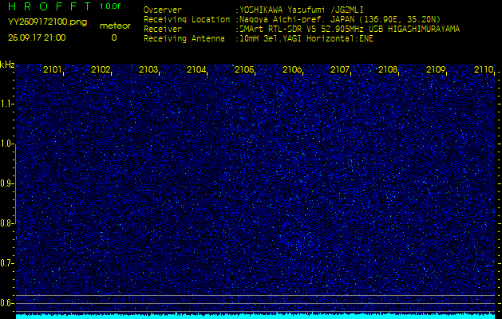This screenshot has width=502, height=319.
Task: Click the meteor count value 0
Action: click(x=113, y=37)
